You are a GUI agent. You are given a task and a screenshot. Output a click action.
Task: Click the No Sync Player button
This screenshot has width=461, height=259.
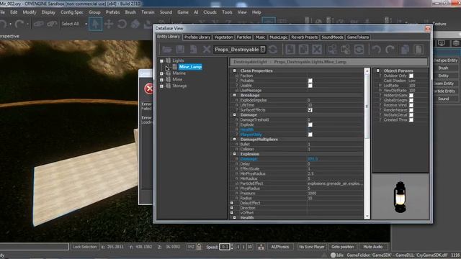coord(311,247)
